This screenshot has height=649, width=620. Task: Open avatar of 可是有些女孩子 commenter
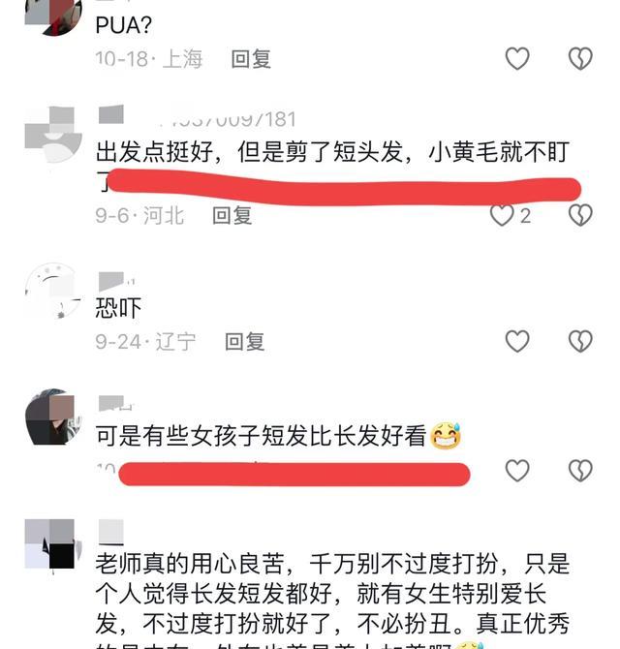tap(53, 417)
